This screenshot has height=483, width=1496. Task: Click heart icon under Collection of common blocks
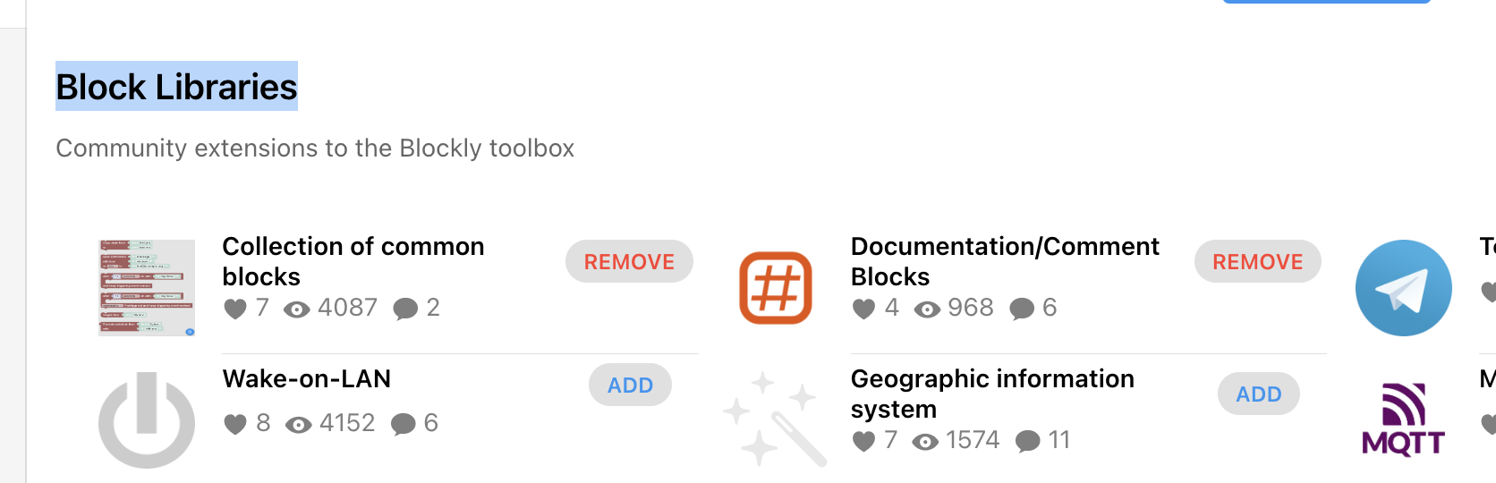point(235,309)
